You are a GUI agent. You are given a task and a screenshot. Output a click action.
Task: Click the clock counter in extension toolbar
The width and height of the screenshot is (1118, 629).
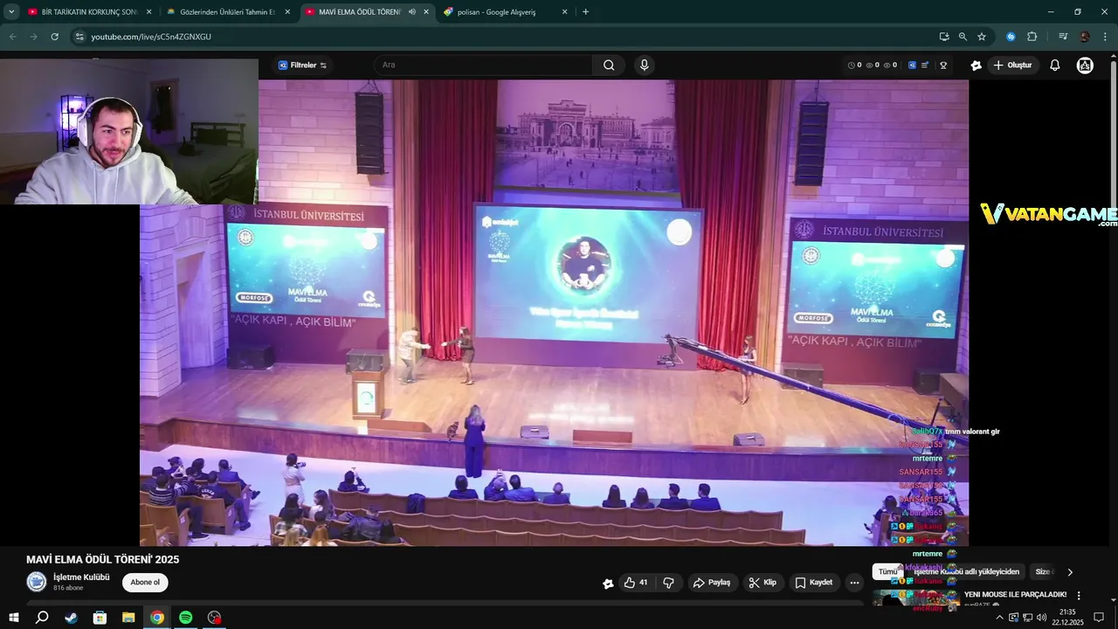pos(855,66)
